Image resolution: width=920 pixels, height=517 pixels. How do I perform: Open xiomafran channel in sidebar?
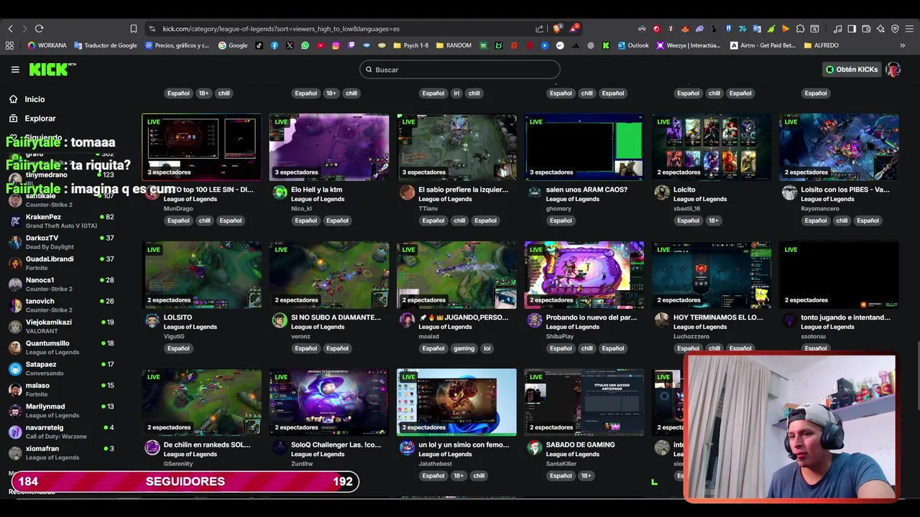[61, 452]
